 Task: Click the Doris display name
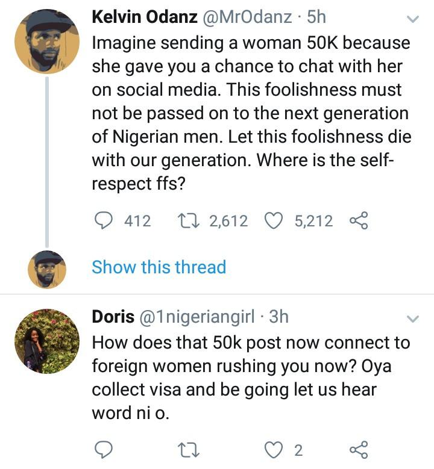coord(113,316)
